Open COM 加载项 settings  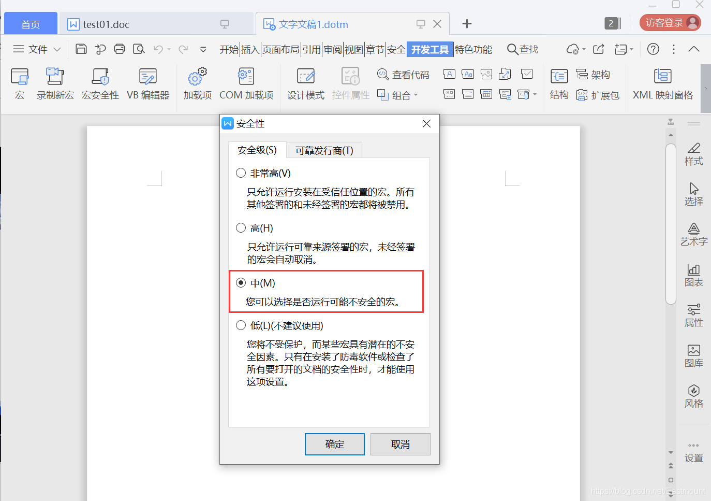pos(246,83)
